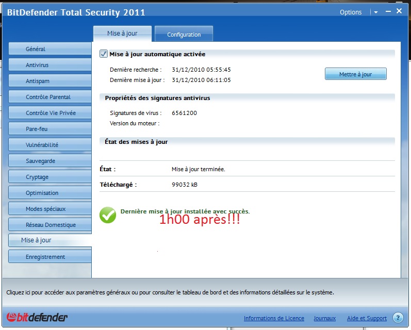Open the Général section
This screenshot has width=411, height=330.
click(50, 49)
